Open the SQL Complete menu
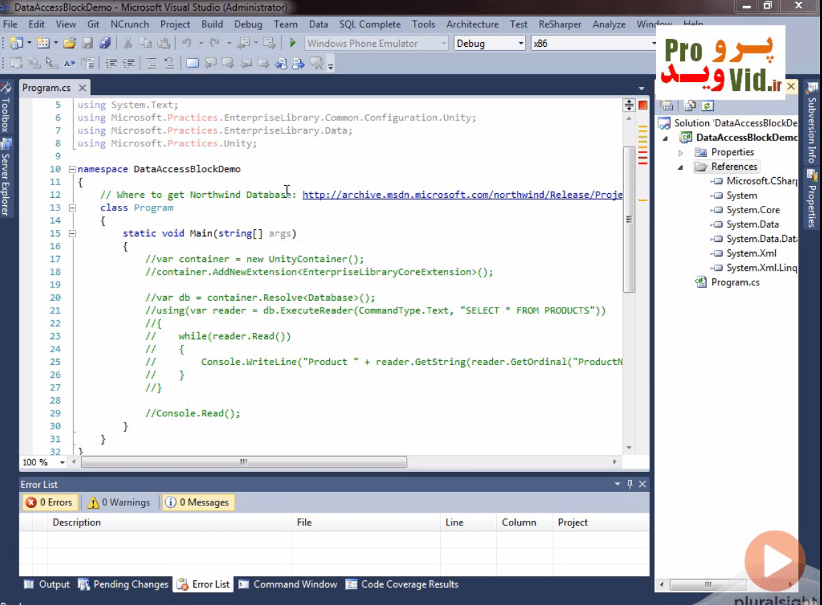The width and height of the screenshot is (822, 605). [370, 24]
